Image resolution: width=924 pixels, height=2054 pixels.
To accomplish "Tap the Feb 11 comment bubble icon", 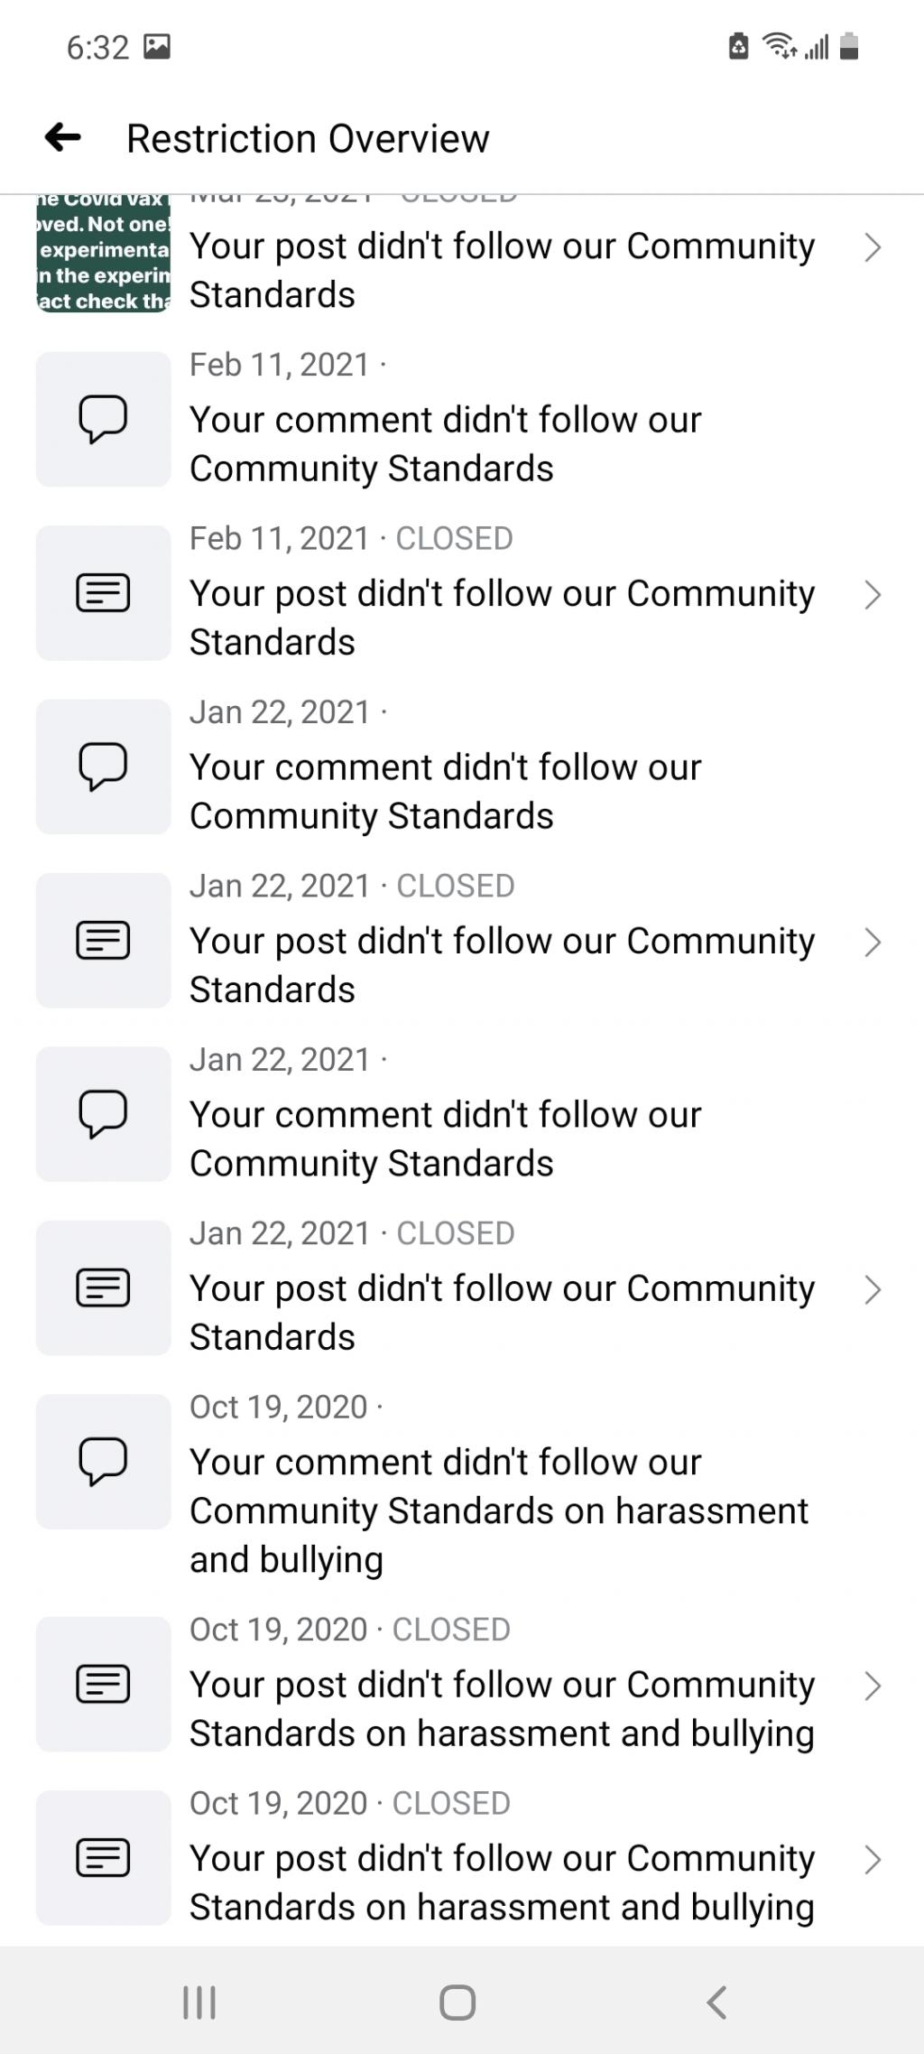I will (103, 419).
